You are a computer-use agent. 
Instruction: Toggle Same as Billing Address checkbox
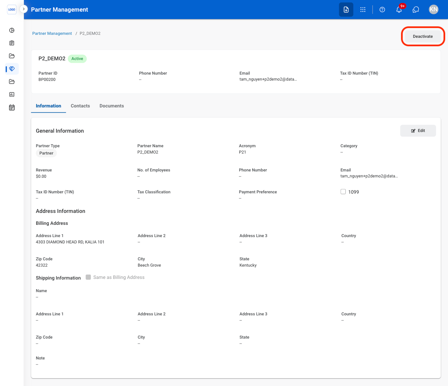click(x=88, y=277)
